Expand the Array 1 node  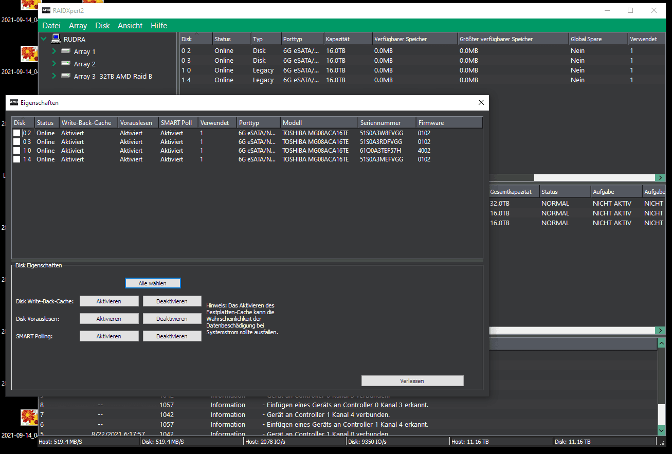click(x=54, y=51)
